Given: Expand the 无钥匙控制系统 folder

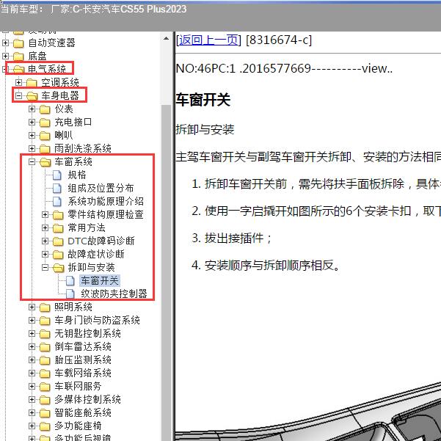Looking at the screenshot, I should 32,334.
